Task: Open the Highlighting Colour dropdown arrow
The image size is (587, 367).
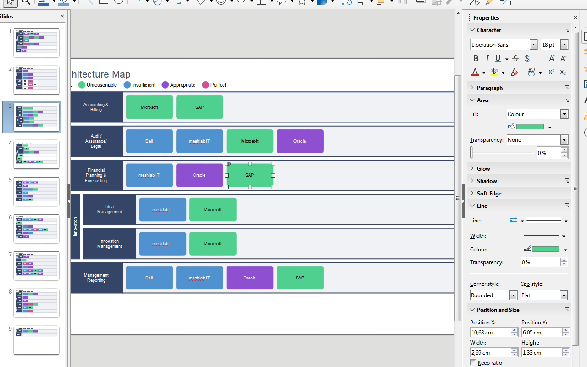Action: click(503, 73)
